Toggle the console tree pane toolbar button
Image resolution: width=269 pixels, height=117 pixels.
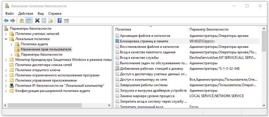point(28,20)
